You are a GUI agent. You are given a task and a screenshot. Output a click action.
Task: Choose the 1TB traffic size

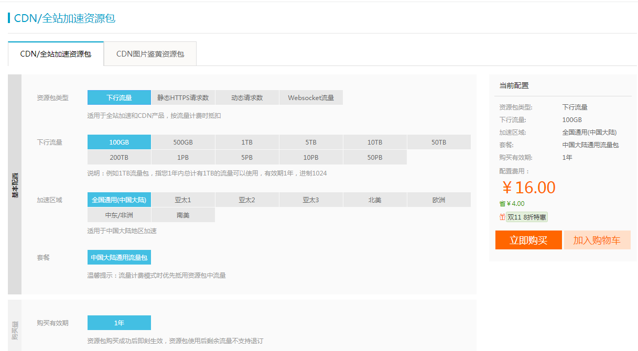click(247, 142)
